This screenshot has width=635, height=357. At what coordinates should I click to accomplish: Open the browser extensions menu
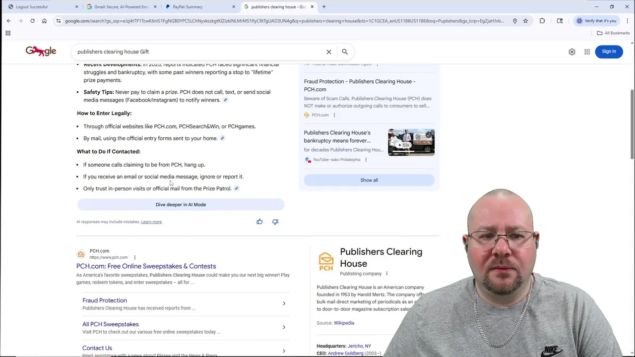[x=542, y=21]
